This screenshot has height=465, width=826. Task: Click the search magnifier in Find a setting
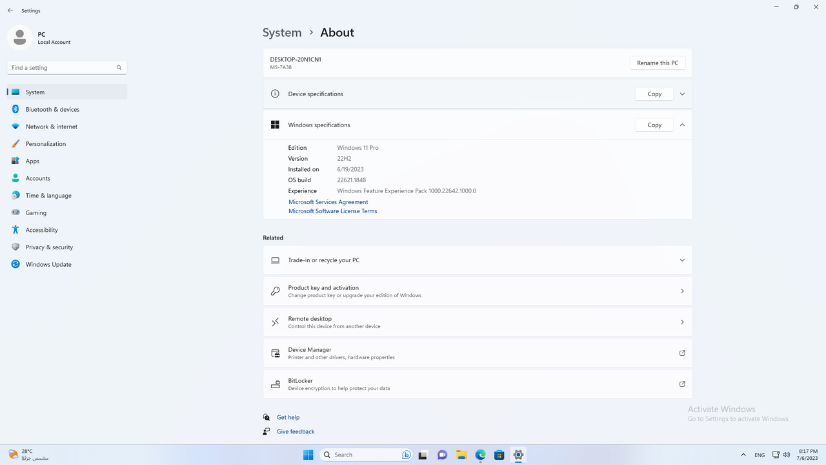[119, 68]
